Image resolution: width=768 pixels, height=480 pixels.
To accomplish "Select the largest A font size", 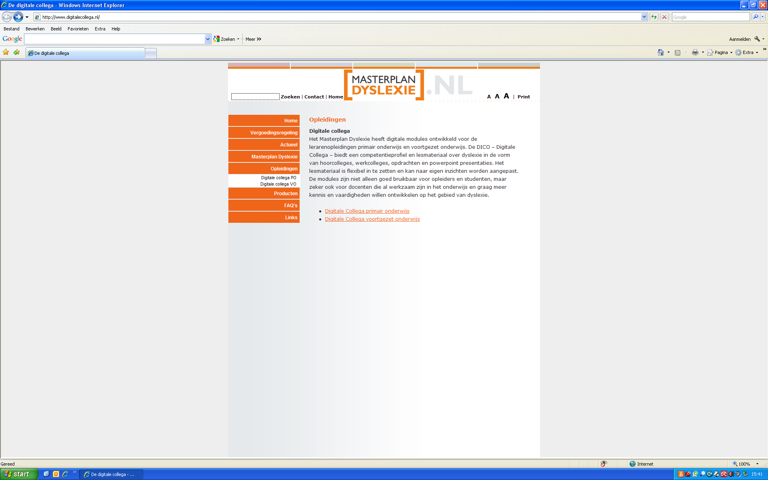I will (x=506, y=96).
